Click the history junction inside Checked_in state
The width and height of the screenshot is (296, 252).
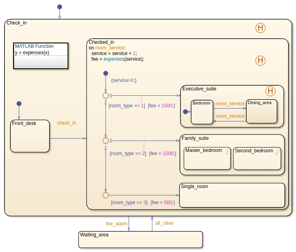(x=260, y=61)
